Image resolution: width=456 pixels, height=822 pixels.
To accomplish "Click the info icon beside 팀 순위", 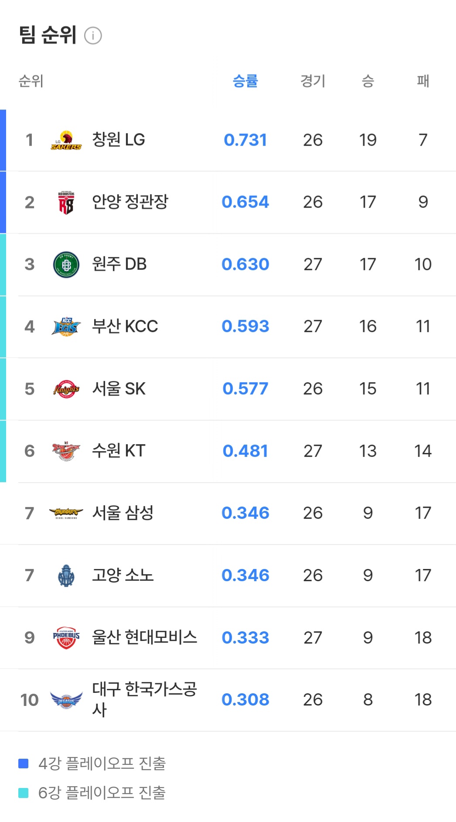I will point(93,36).
